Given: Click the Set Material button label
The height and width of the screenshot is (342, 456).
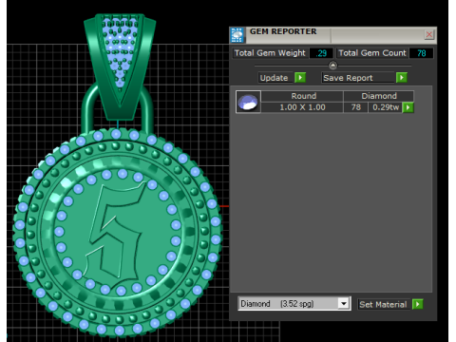Looking at the screenshot, I should coord(383,304).
